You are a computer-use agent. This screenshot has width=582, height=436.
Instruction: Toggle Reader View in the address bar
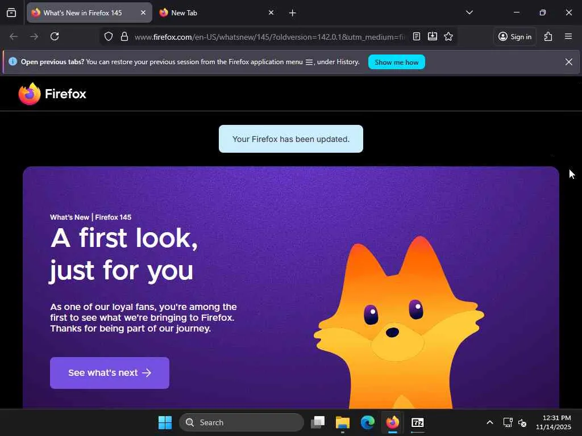click(x=417, y=36)
